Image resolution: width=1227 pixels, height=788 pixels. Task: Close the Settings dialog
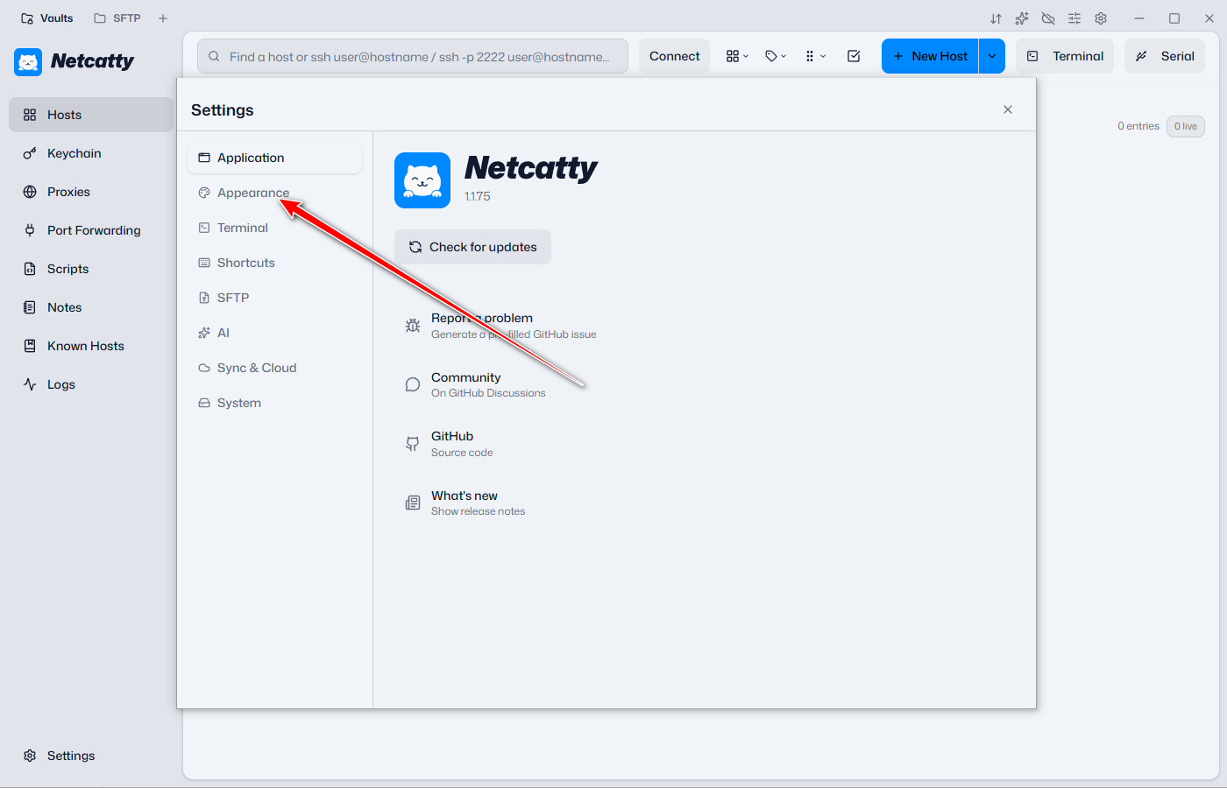point(1008,109)
